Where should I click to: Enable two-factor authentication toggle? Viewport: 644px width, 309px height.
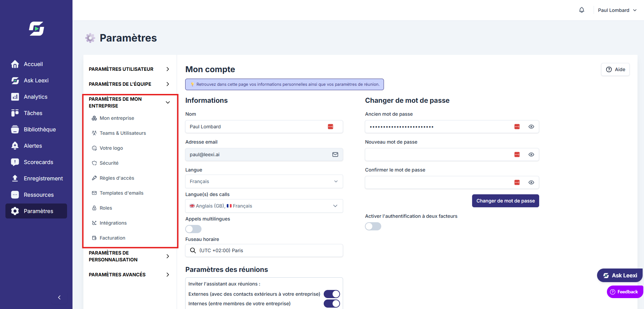373,226
